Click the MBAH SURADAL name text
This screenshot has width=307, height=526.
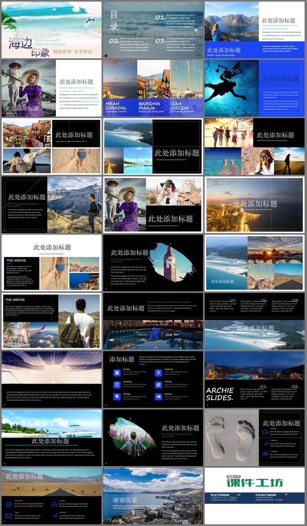click(116, 106)
